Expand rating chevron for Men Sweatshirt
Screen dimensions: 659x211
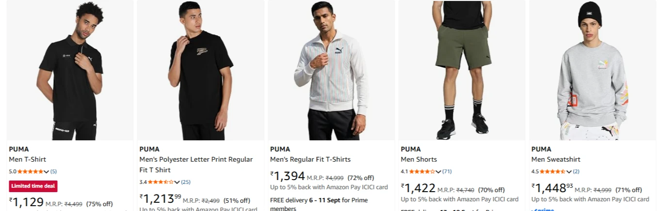tap(569, 172)
